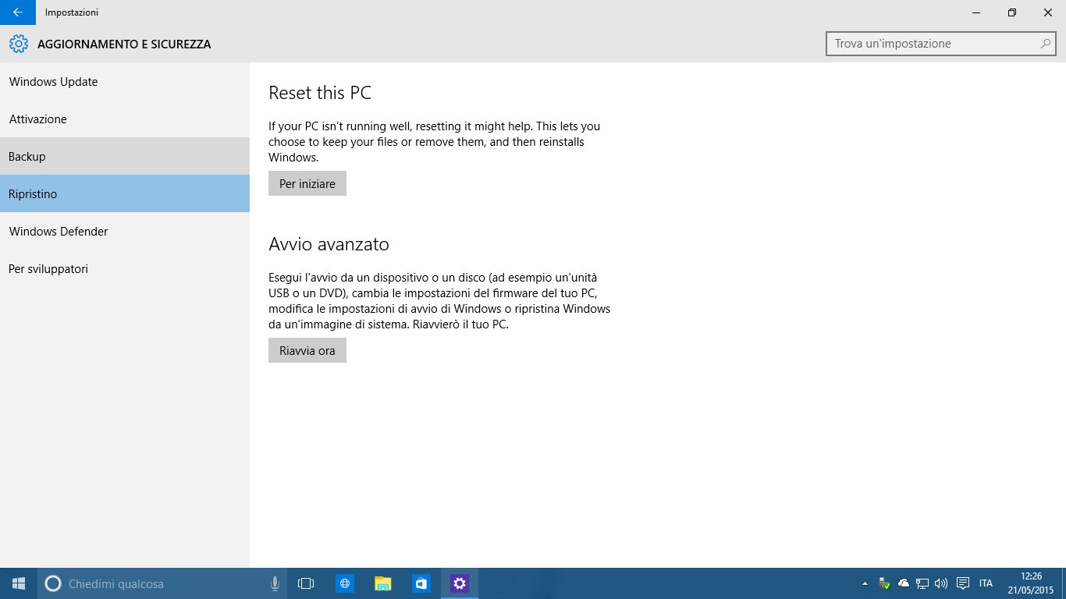The width and height of the screenshot is (1066, 599).
Task: Click the search magnifier icon
Action: click(x=1046, y=44)
